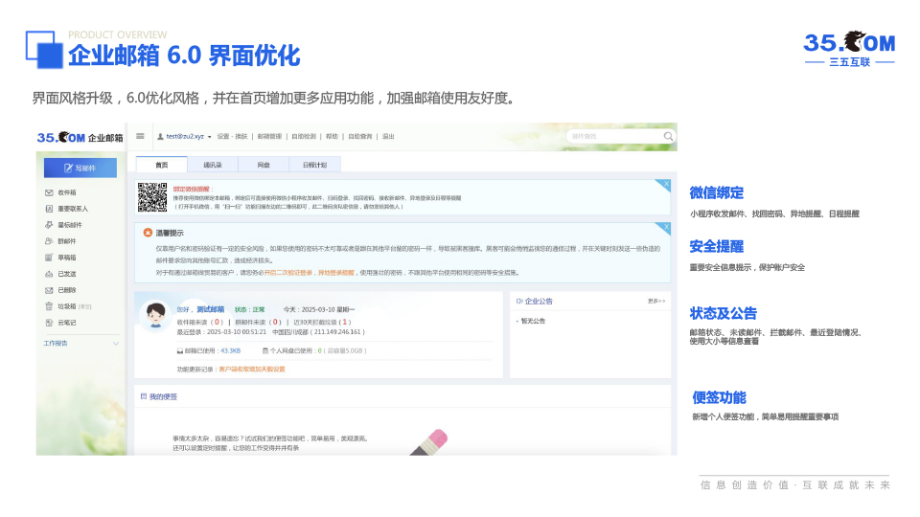Open the 垃圾箱 trash folder icon
This screenshot has width=920, height=517.
pos(49,306)
